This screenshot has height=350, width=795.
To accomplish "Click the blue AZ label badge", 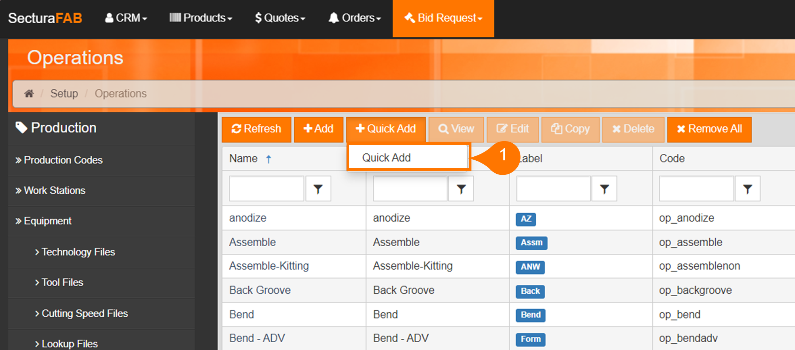I will click(526, 219).
